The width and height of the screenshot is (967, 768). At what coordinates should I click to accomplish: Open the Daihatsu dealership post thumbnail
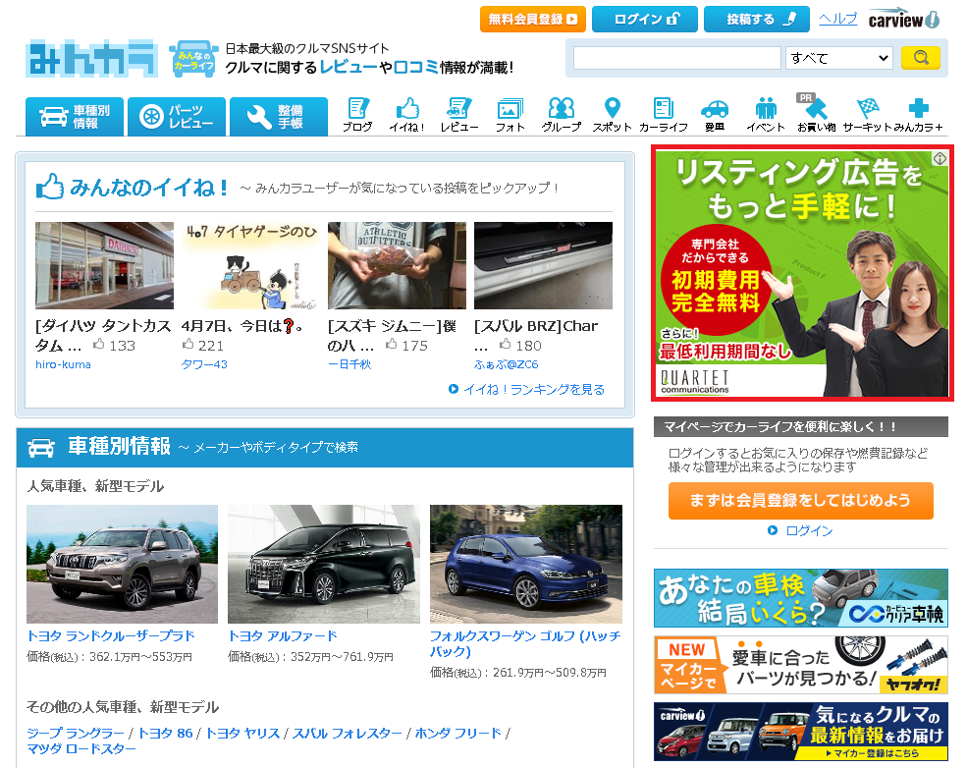(104, 265)
